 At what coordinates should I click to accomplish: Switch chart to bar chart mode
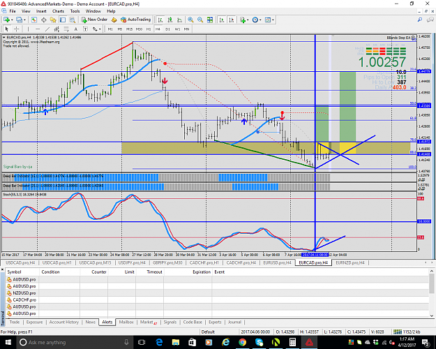point(160,20)
